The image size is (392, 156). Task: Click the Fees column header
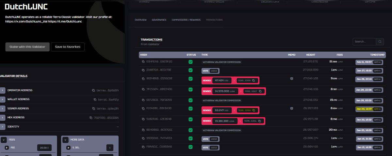pos(340,55)
